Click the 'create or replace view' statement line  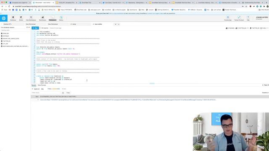tap(50, 76)
